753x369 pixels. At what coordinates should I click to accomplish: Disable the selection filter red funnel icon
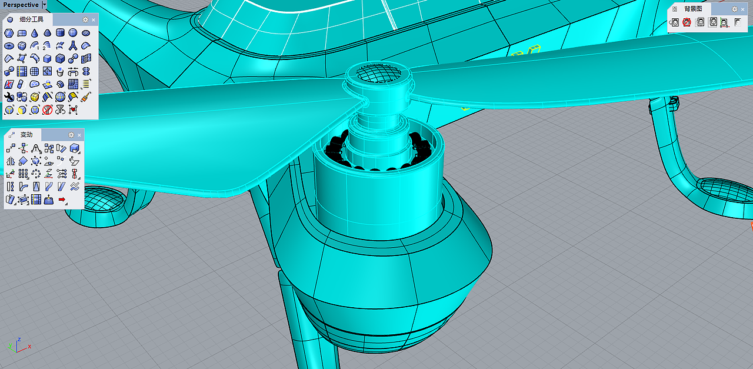pos(47,109)
